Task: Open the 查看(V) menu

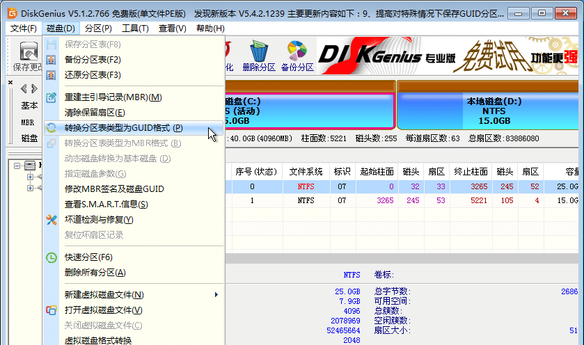Action: (x=172, y=29)
